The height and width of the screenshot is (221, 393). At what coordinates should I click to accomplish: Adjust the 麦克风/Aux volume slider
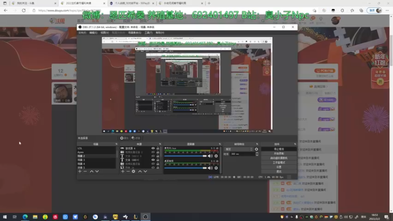coord(186,156)
